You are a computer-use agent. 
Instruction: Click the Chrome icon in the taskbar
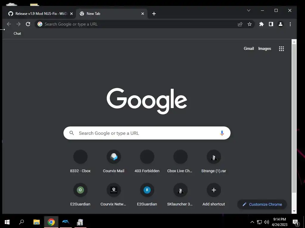[51, 222]
